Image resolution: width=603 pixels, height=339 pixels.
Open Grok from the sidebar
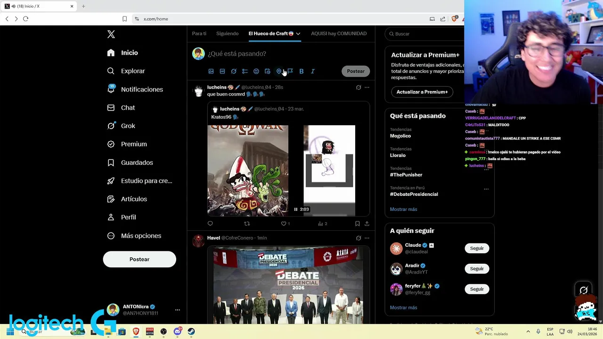(121, 126)
